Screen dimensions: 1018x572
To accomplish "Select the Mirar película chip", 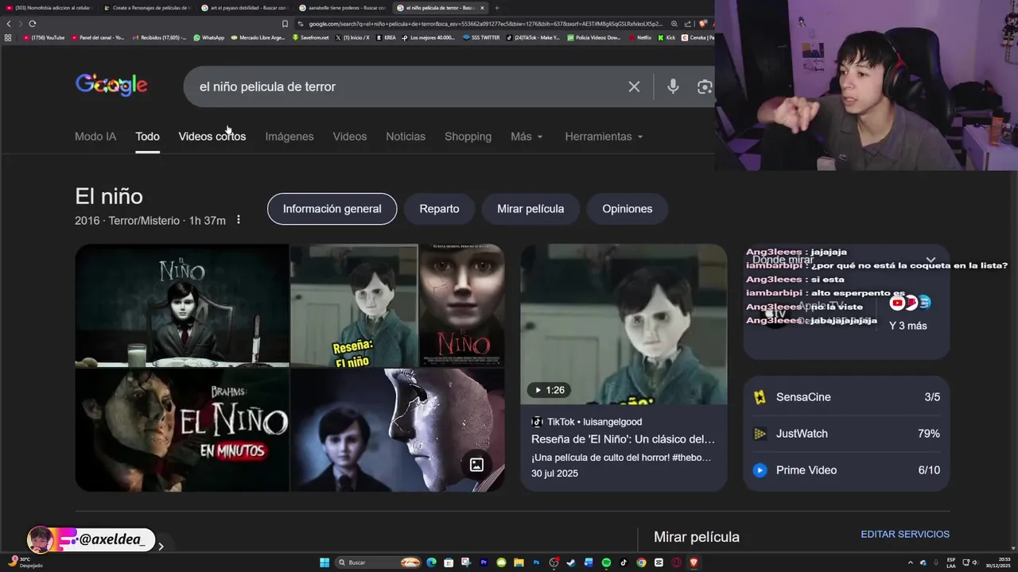I will click(x=530, y=209).
